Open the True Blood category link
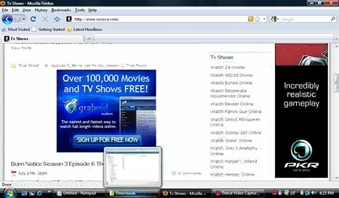This screenshot has width=339, height=198. tap(28, 65)
